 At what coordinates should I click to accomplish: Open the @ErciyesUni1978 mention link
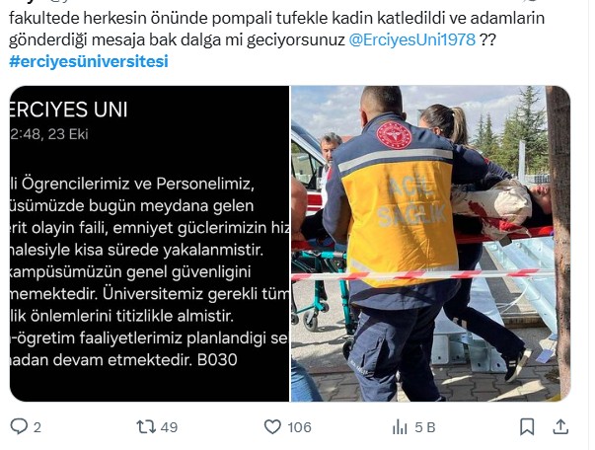(412, 39)
